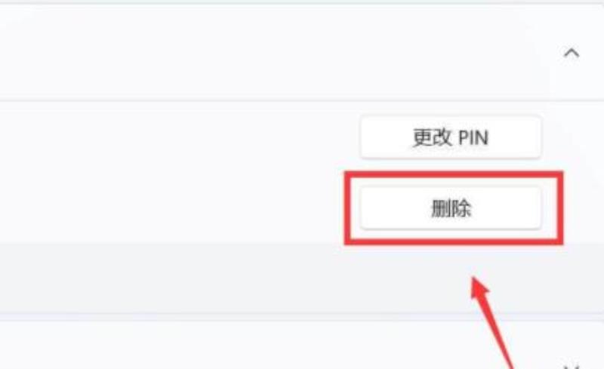The image size is (604, 369).
Task: Select the expanded PIN header row
Action: pyautogui.click(x=302, y=53)
